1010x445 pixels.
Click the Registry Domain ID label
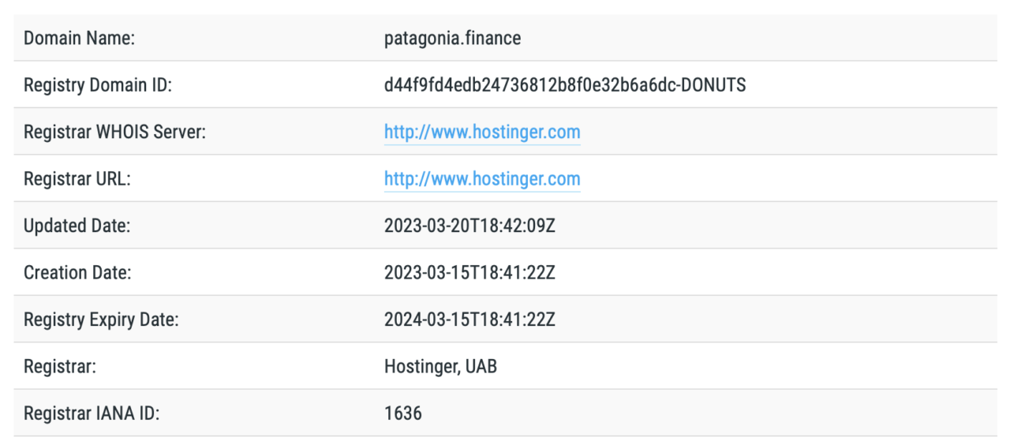pyautogui.click(x=98, y=84)
